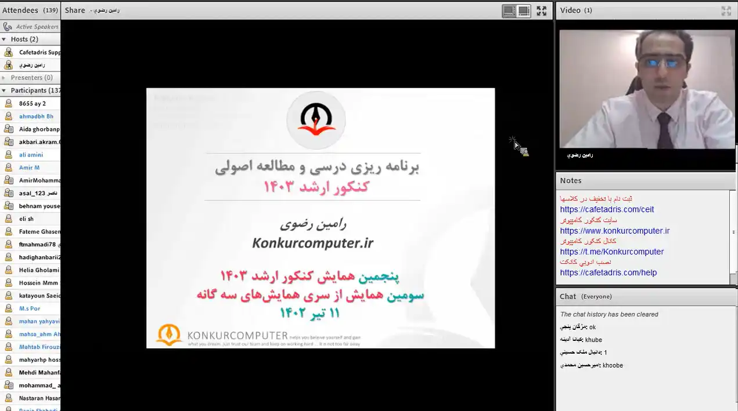Select the akbari.akram attendee icon

[x=8, y=141]
